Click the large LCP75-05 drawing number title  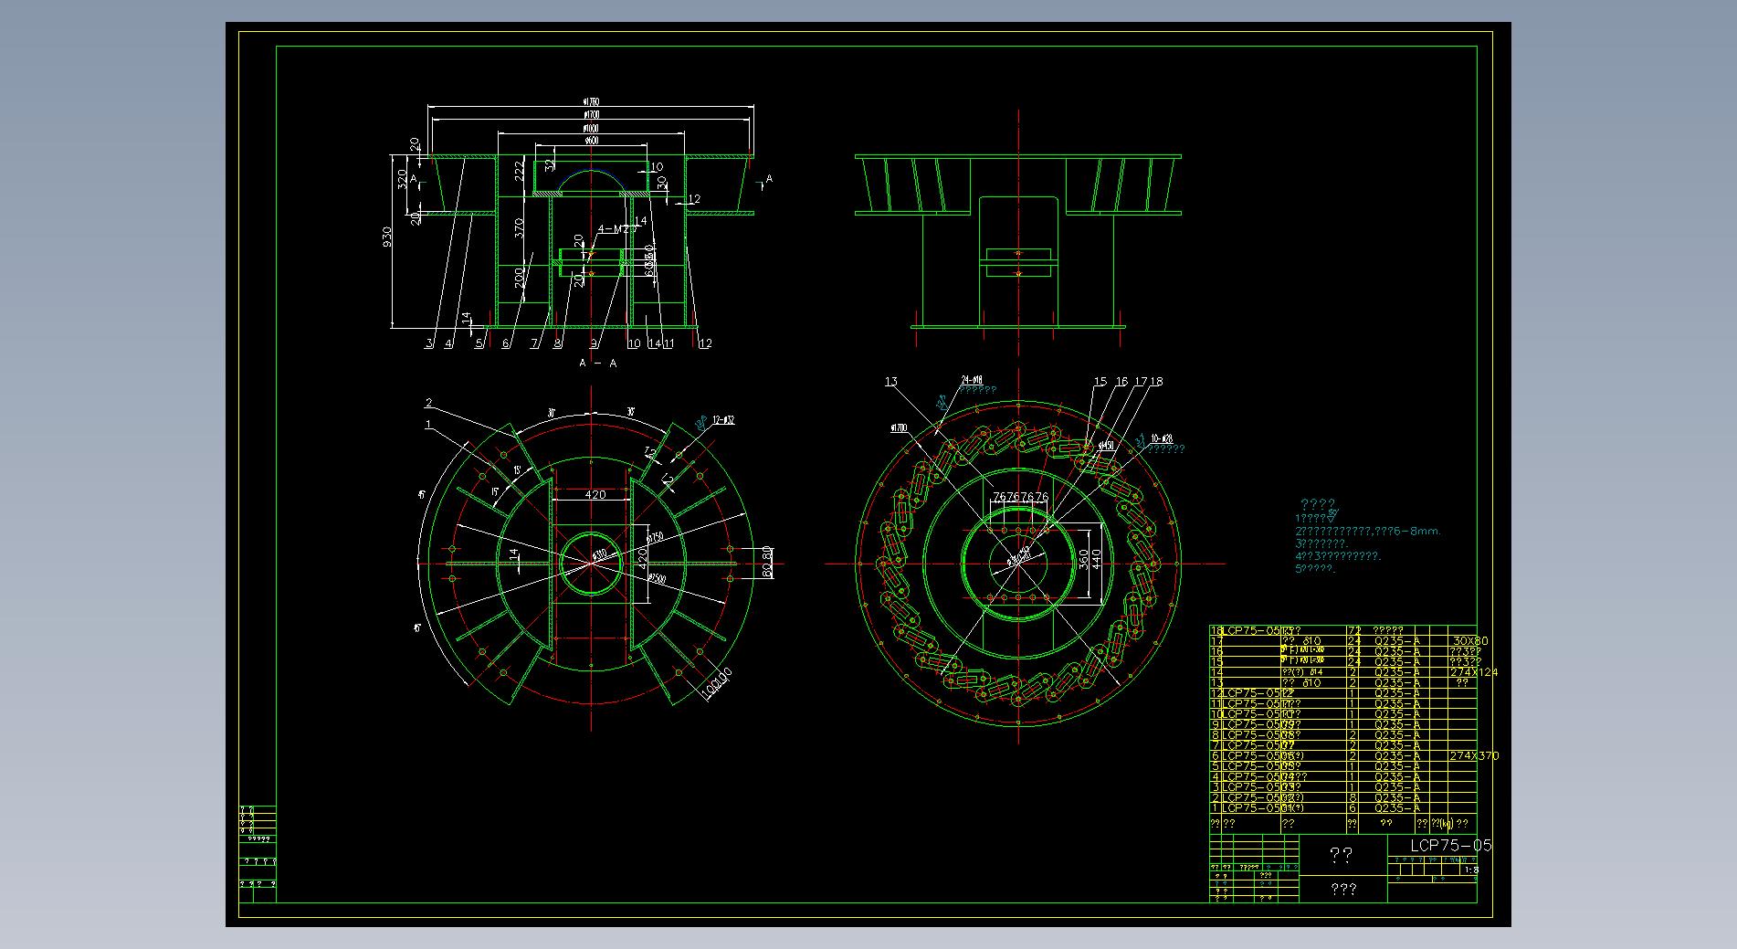1450,846
